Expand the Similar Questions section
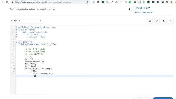The width and height of the screenshot is (176, 99). coord(144,12)
